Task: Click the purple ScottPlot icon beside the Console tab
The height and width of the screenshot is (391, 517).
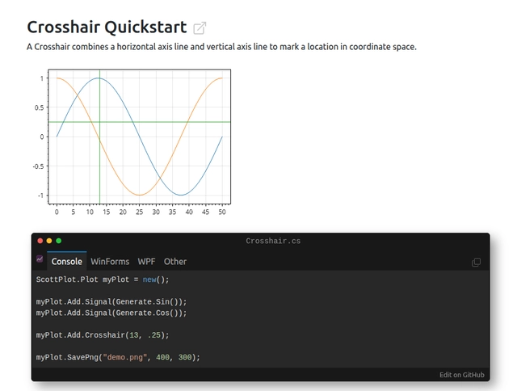Action: (x=40, y=259)
